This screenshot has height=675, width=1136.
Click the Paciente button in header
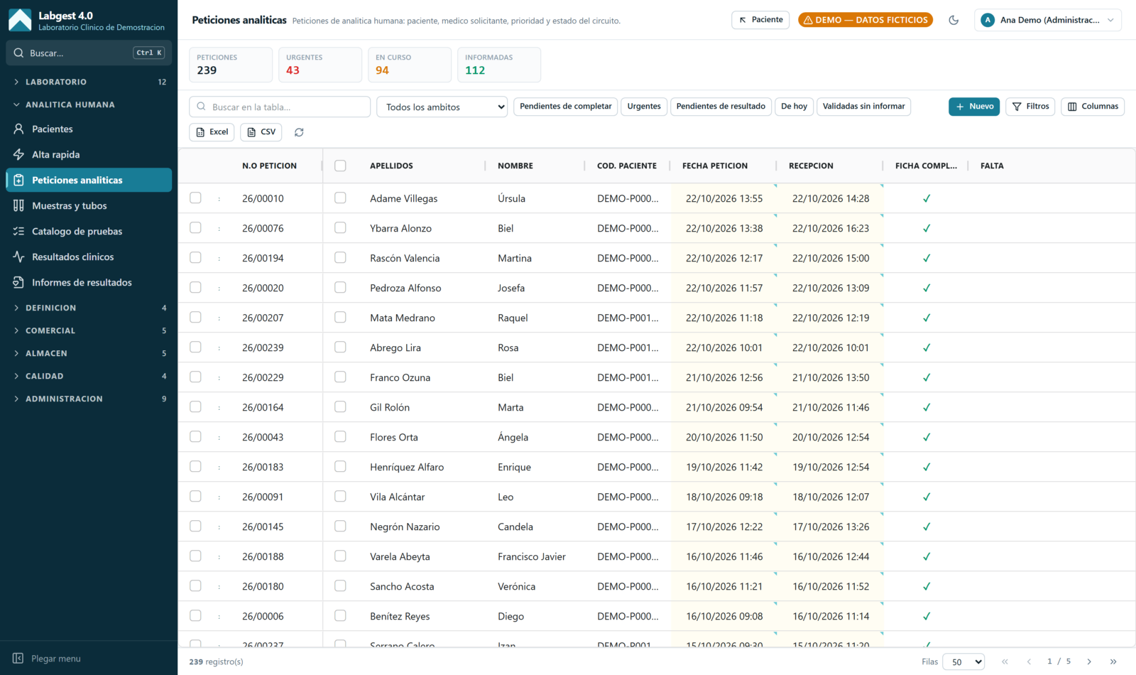(x=761, y=20)
